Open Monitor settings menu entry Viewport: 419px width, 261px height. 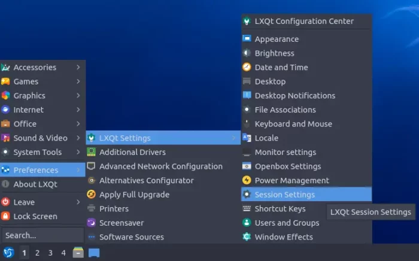[x=306, y=152]
